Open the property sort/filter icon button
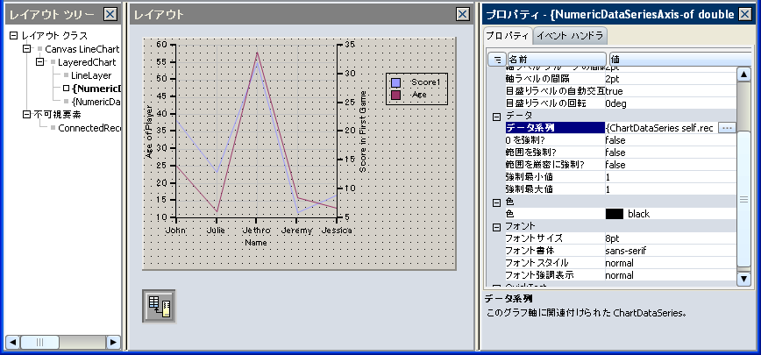761x355 pixels. pos(497,60)
